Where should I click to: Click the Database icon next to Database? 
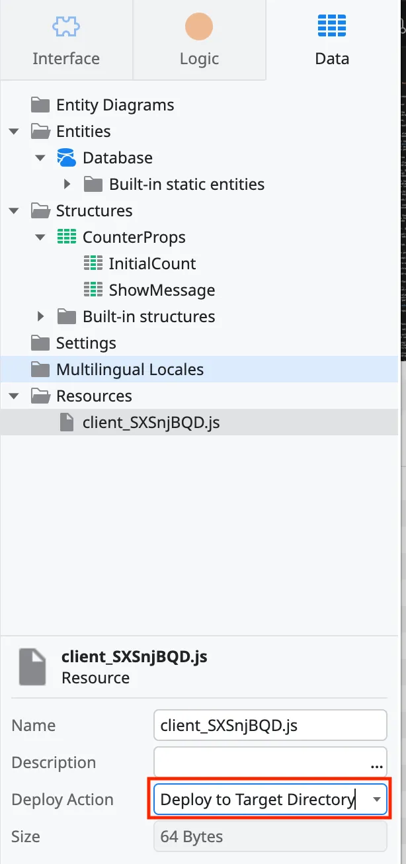click(65, 157)
